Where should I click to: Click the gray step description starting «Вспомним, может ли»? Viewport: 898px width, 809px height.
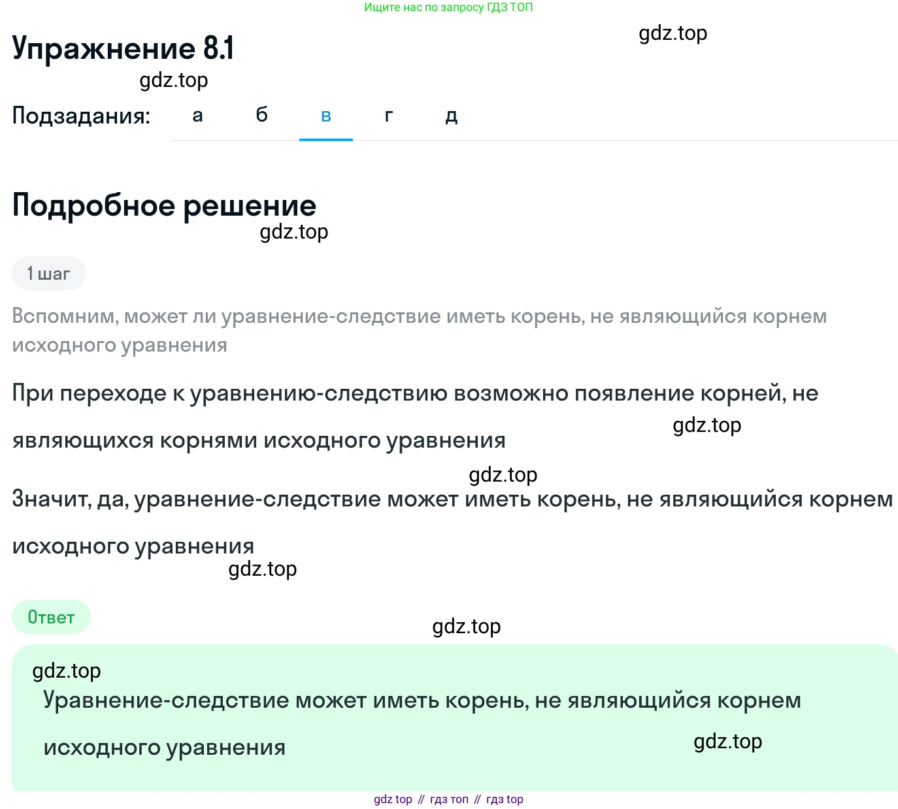click(420, 330)
